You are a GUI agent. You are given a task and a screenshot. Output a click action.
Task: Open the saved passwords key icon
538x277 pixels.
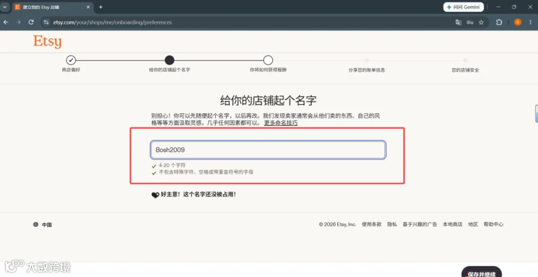coord(470,22)
